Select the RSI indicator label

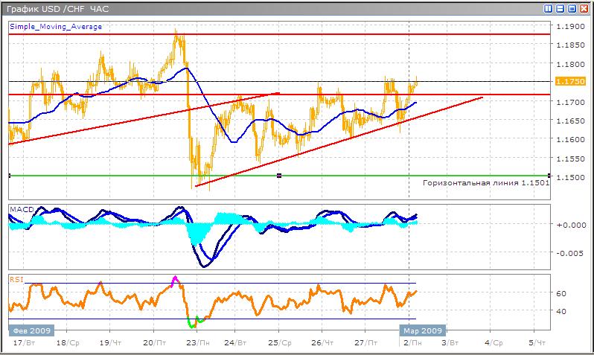tap(16, 279)
